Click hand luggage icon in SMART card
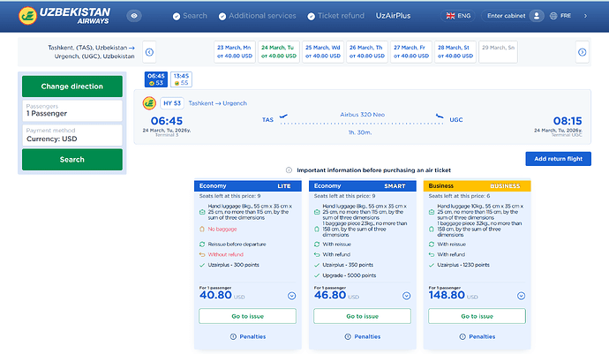 317,212
